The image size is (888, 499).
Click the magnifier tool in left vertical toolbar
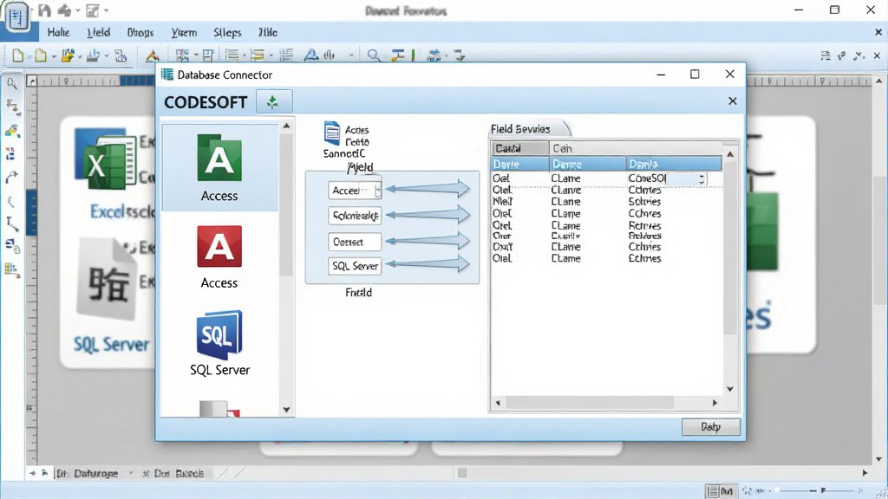click(x=12, y=84)
